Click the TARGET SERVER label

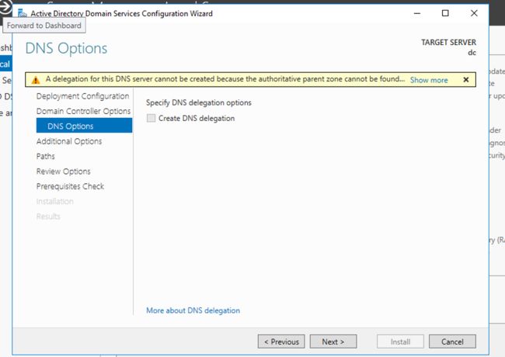[448, 43]
